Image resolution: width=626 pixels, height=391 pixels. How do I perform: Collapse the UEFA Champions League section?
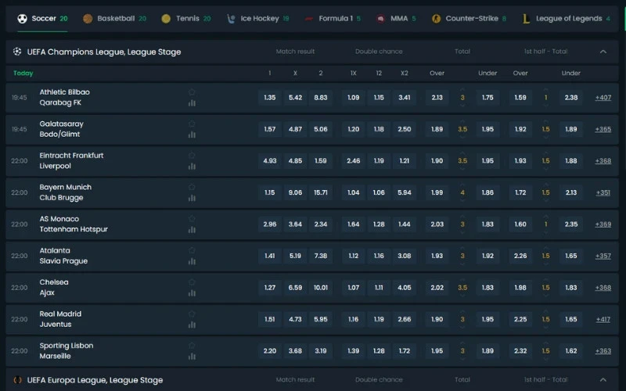pos(603,52)
